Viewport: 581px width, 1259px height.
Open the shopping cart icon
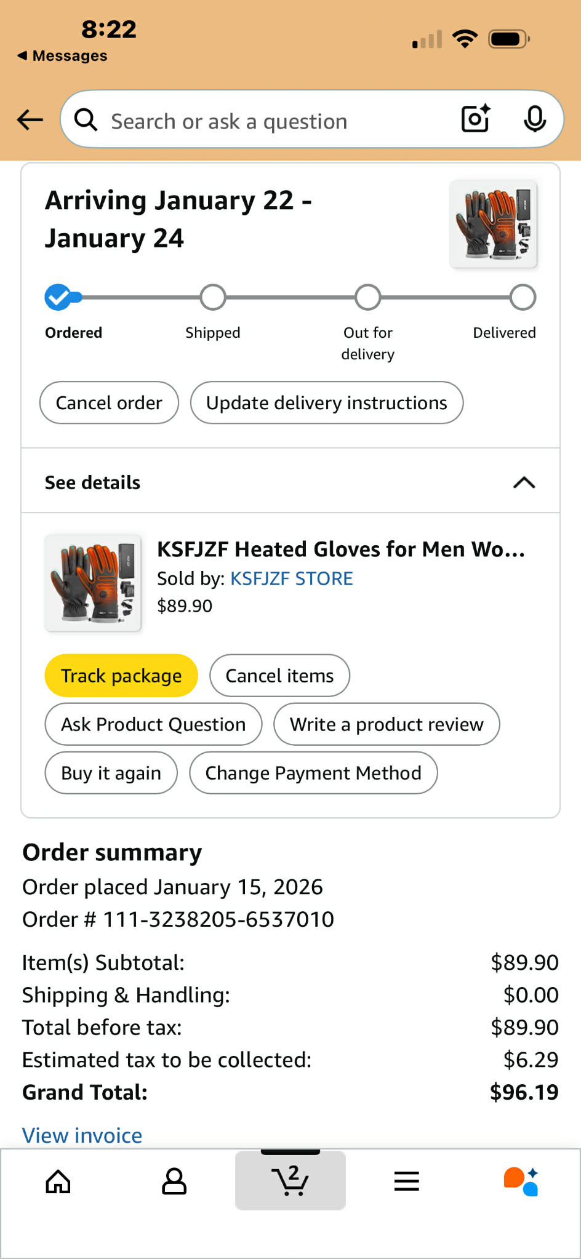(x=290, y=1180)
